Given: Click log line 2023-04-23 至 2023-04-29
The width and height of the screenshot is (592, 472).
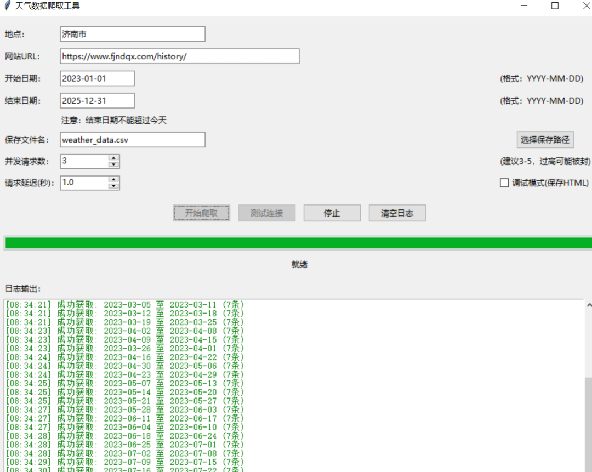Looking at the screenshot, I should tap(125, 374).
